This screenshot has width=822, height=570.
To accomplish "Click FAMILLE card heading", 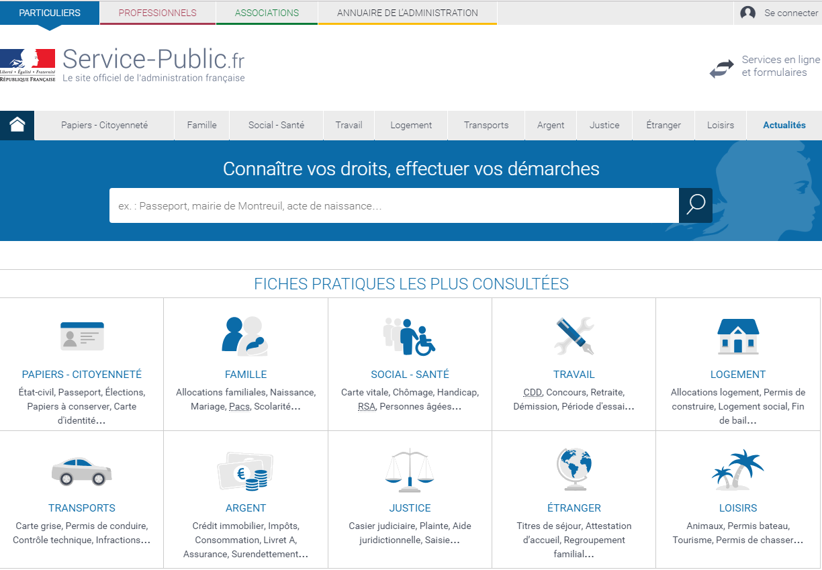I will point(246,375).
